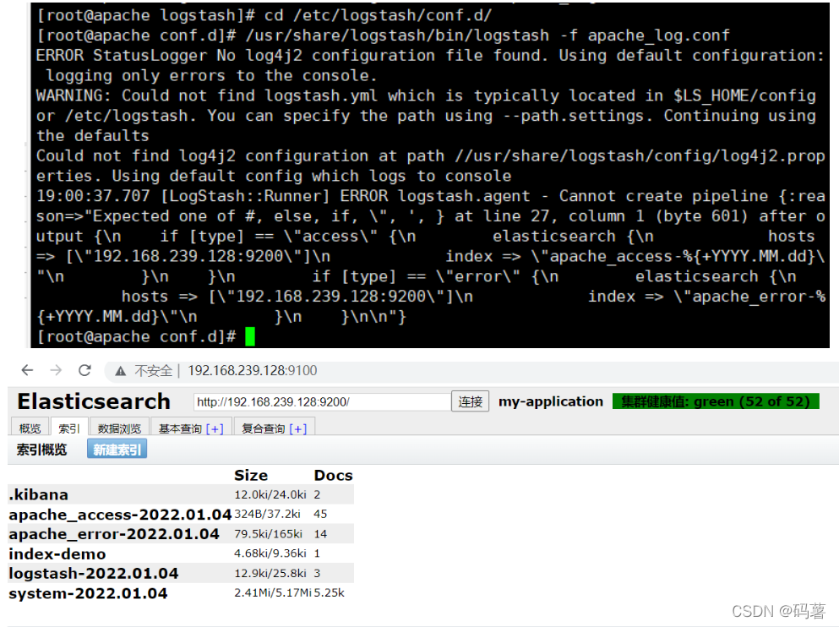Sort by the Docs column header
839x627 pixels.
click(334, 475)
